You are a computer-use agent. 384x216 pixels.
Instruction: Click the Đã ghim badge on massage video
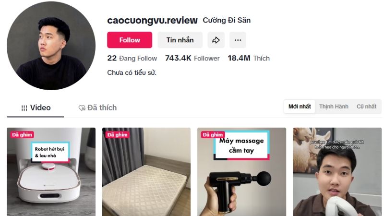pos(213,135)
